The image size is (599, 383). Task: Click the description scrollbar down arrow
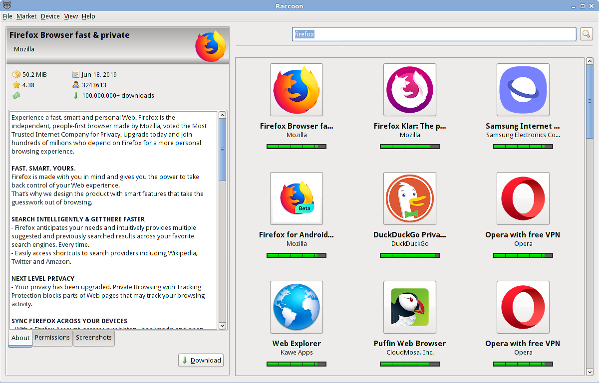pos(223,326)
